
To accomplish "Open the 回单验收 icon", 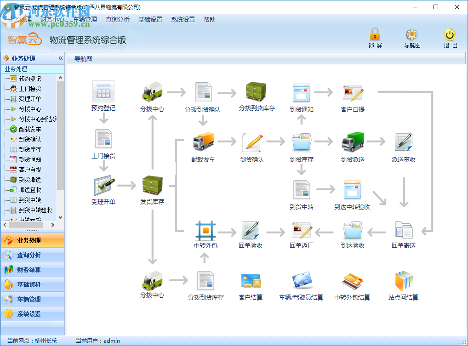I will 251,230.
